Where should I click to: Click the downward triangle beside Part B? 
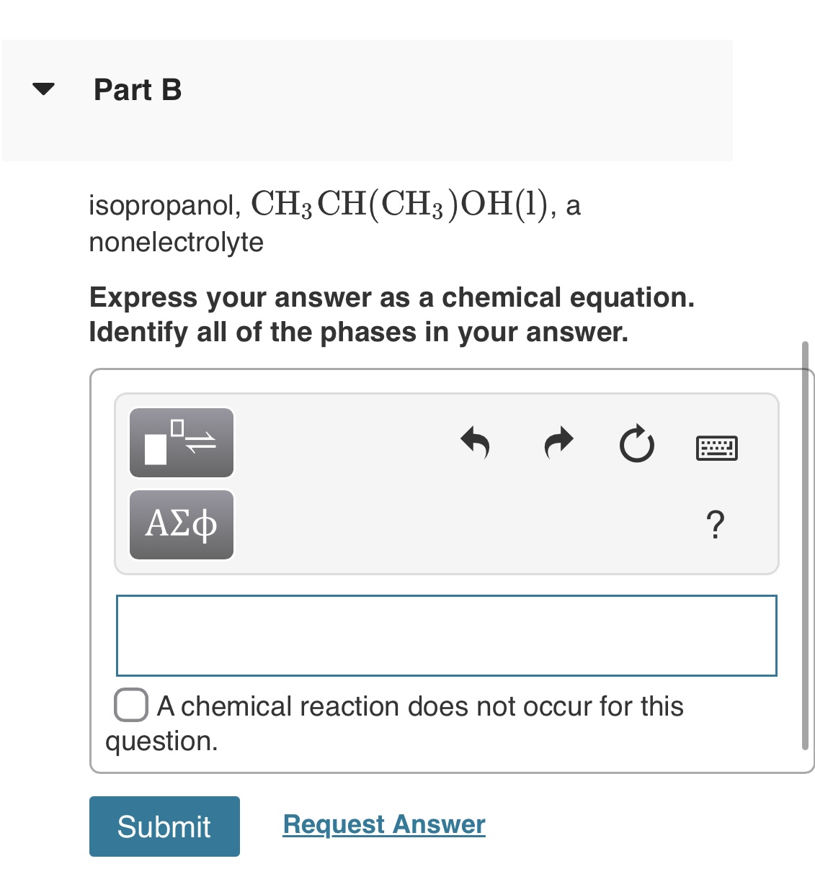click(x=44, y=90)
